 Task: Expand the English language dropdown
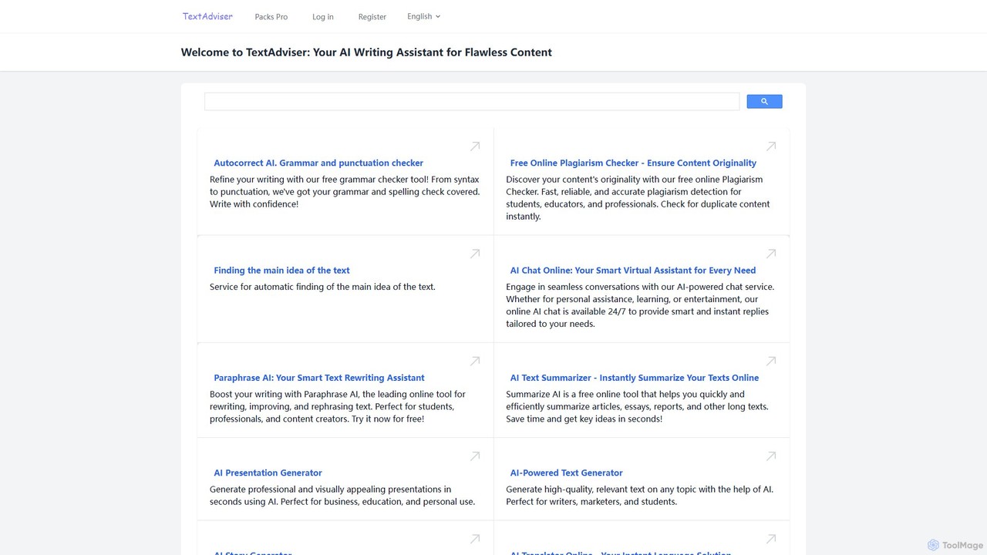coord(423,16)
